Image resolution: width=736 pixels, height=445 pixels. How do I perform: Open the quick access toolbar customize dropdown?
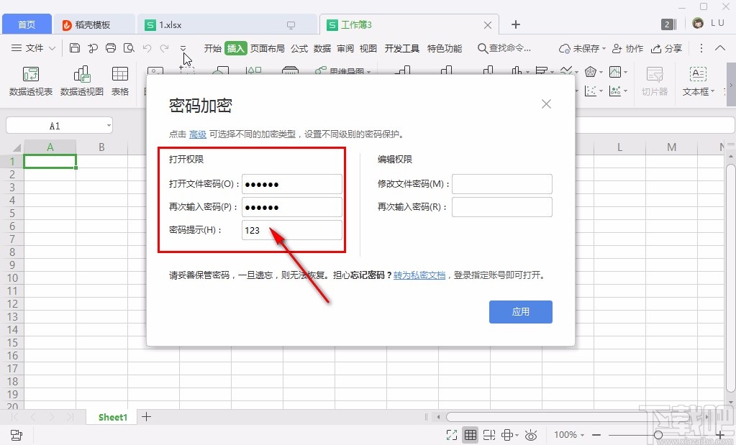point(183,48)
